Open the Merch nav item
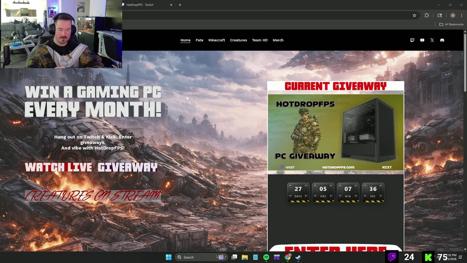The height and width of the screenshot is (263, 467). [x=278, y=40]
